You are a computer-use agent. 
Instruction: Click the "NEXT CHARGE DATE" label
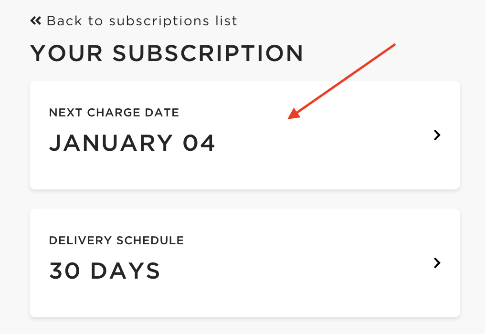click(x=114, y=113)
